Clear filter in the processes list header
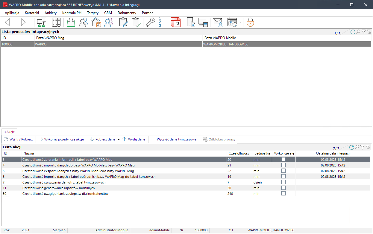The height and width of the screenshot is (234, 373). coord(369,32)
